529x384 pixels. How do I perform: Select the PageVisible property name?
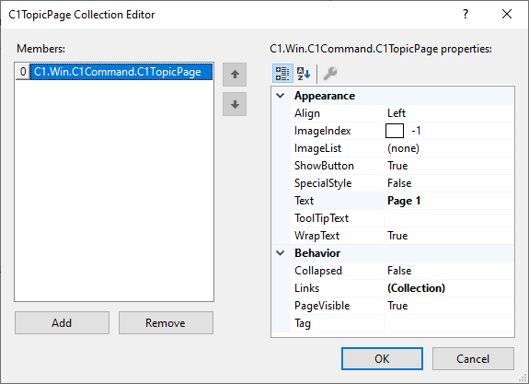[322, 306]
